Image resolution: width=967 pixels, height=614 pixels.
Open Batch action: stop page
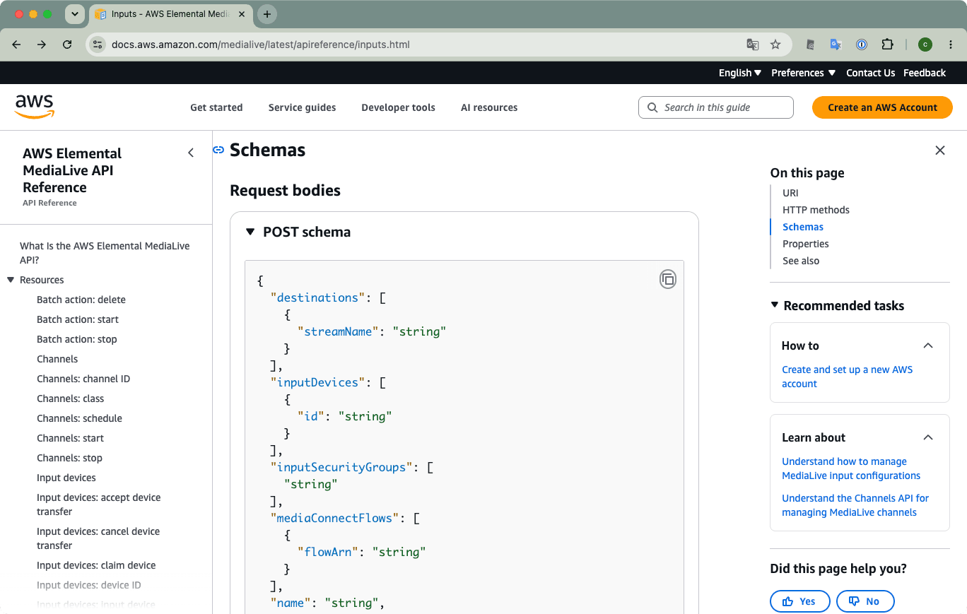pyautogui.click(x=77, y=339)
